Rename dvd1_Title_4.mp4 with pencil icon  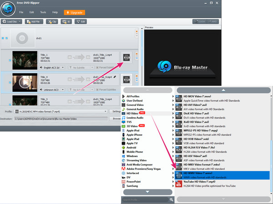tap(115, 77)
